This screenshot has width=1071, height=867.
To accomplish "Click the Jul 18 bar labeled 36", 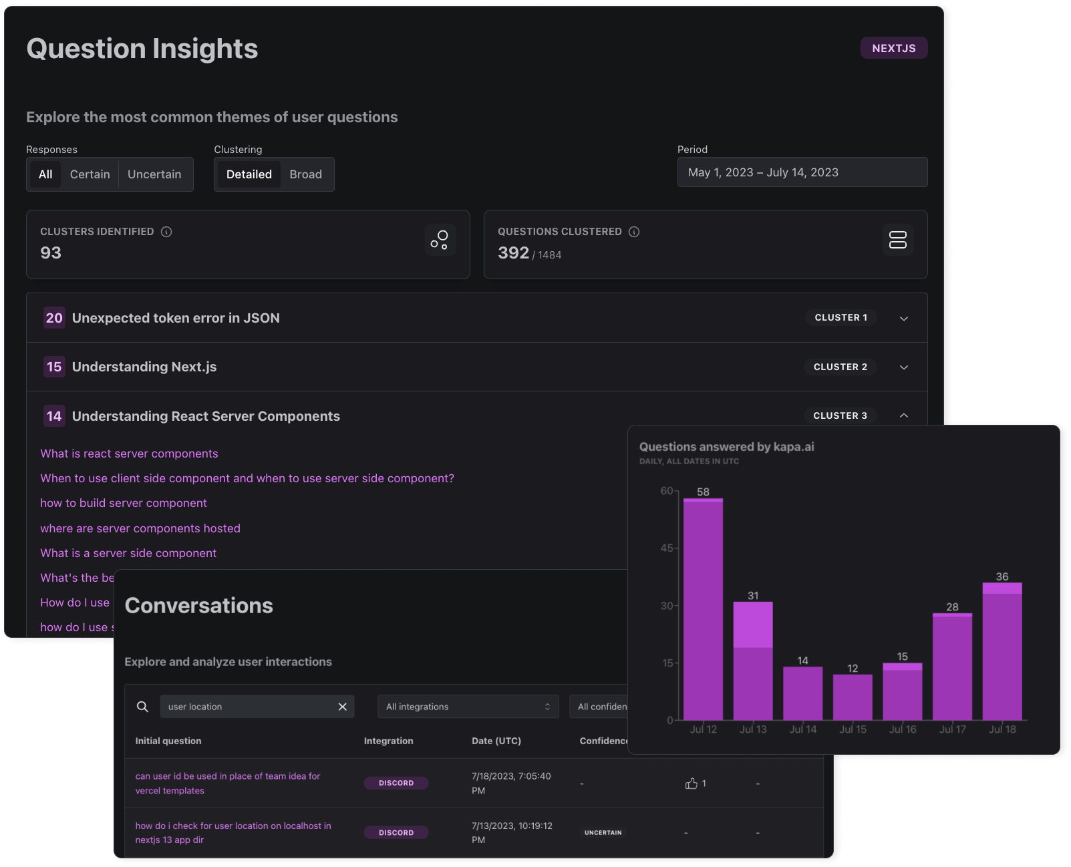I will (1002, 651).
